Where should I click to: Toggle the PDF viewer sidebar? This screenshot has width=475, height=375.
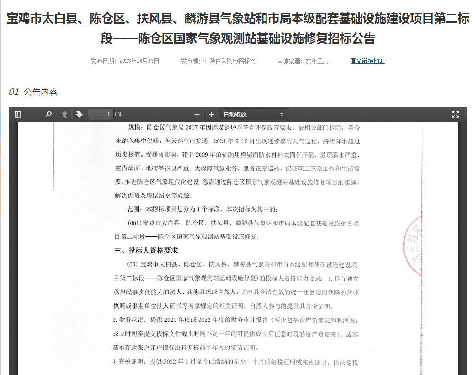pos(18,114)
